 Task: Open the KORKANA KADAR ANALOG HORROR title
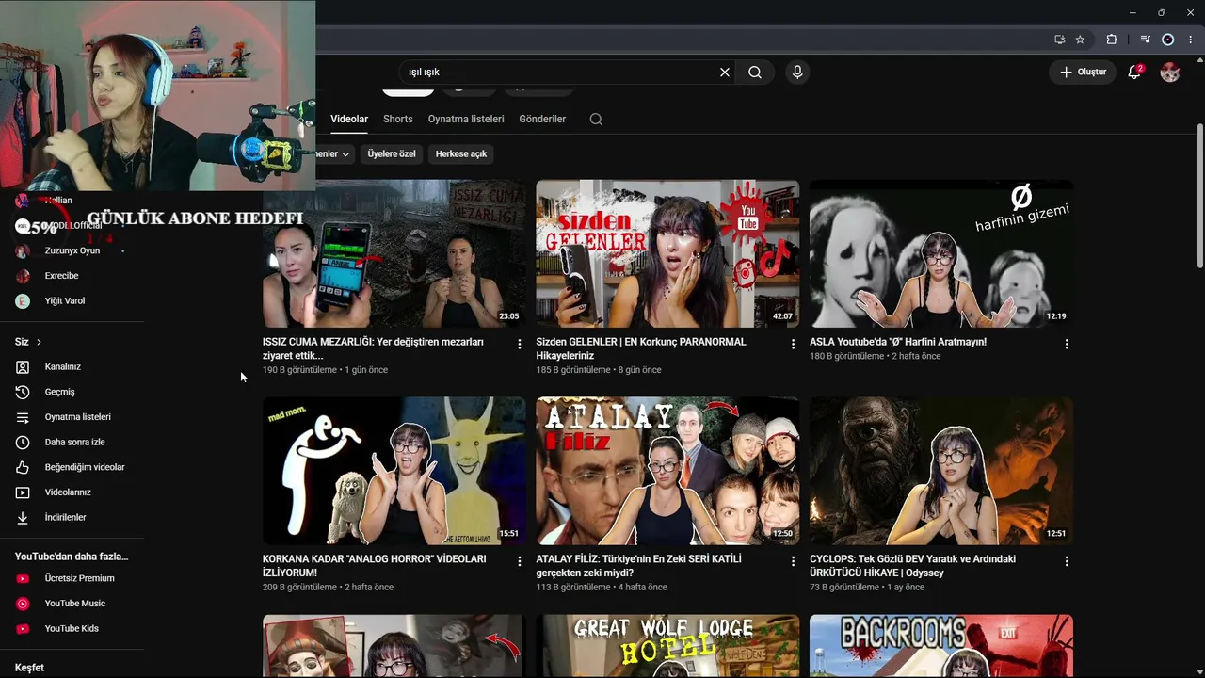coord(375,565)
